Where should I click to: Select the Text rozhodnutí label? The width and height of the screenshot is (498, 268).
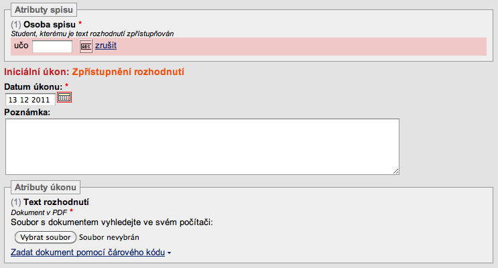click(x=56, y=202)
